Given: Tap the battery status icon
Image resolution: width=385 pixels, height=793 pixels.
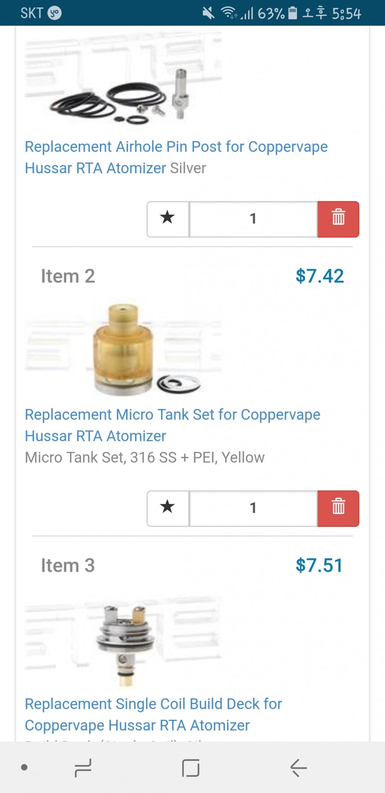Looking at the screenshot, I should coord(293,13).
